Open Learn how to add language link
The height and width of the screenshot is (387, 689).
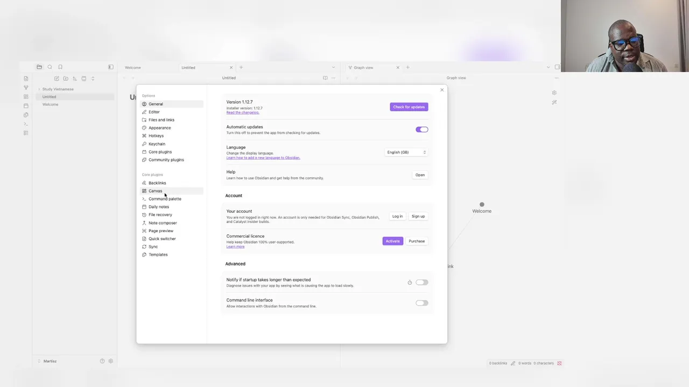pos(263,157)
